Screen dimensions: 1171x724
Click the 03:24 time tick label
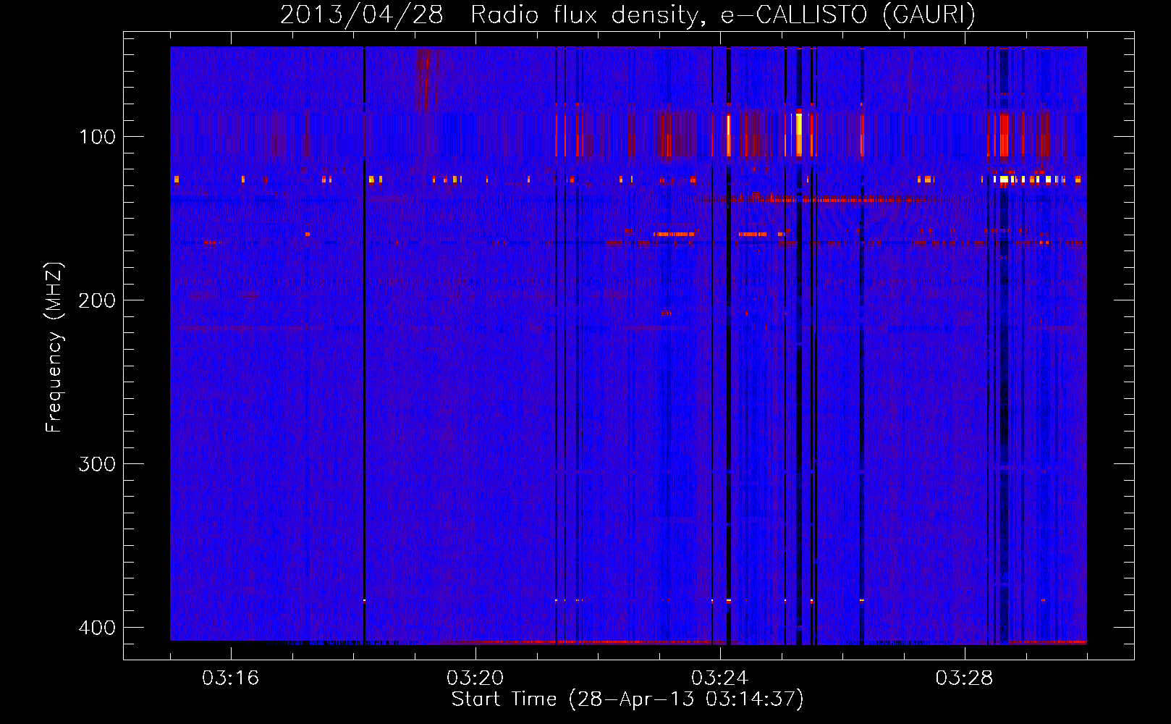point(720,678)
